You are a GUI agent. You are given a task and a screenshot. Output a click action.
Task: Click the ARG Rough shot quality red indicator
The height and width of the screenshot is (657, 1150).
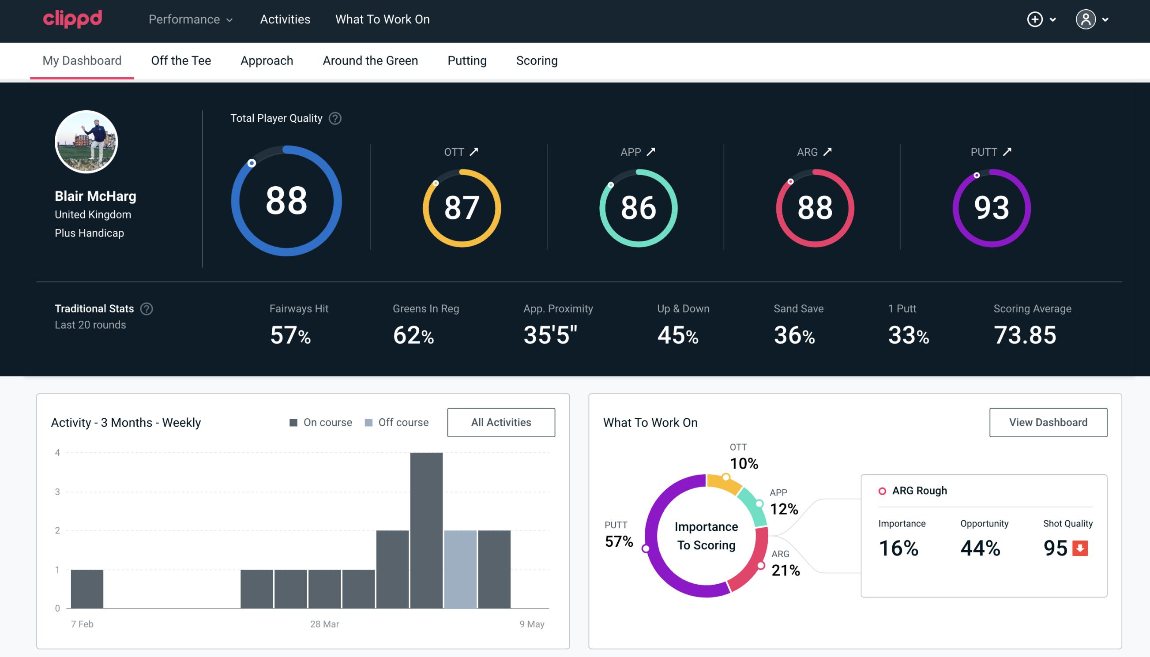coord(1080,546)
